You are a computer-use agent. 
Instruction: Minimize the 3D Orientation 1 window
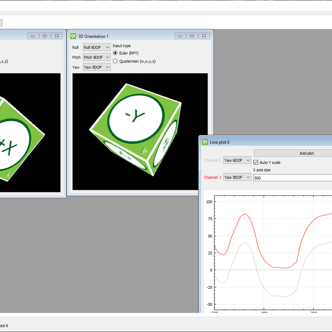click(x=179, y=36)
